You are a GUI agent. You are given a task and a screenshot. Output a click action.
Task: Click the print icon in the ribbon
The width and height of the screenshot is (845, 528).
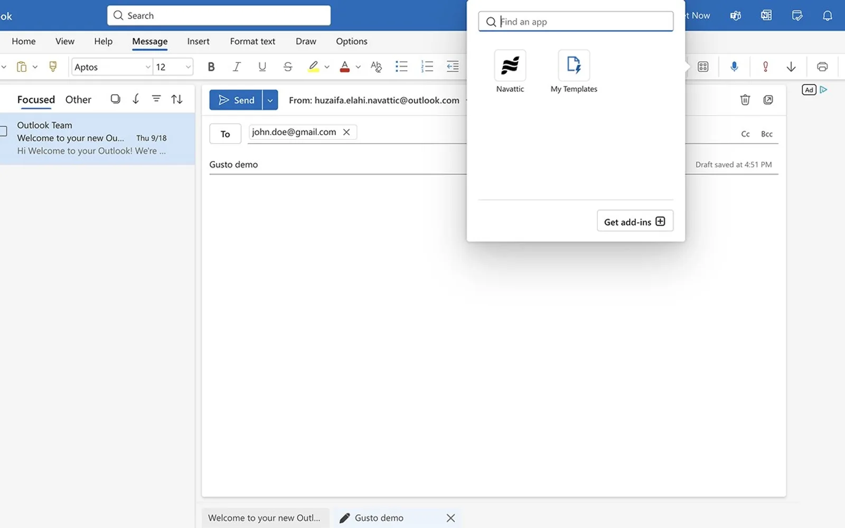coord(822,67)
